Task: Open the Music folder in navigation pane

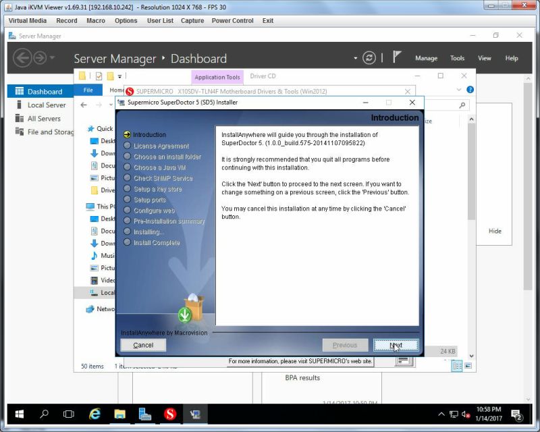Action: pos(103,256)
